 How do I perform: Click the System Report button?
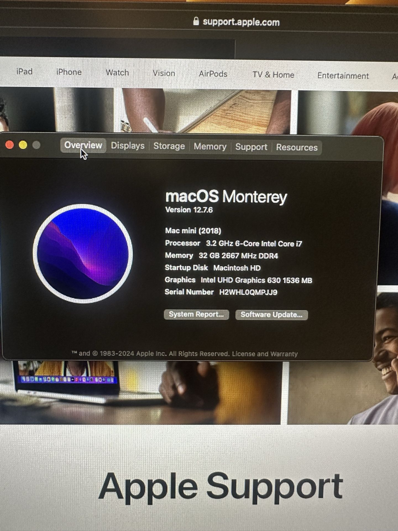point(196,314)
